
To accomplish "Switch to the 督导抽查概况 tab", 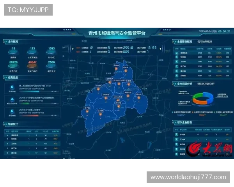I will (205, 42).
